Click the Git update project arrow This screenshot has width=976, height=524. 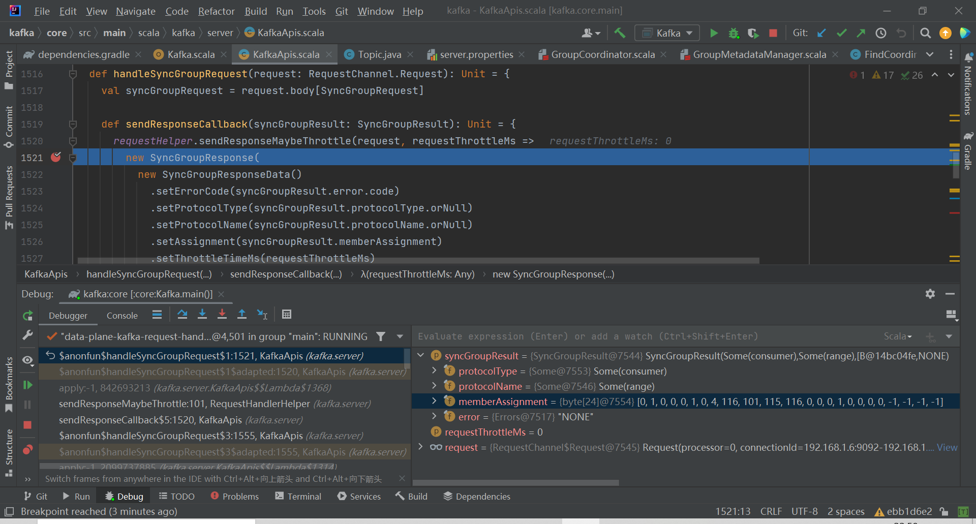(821, 33)
